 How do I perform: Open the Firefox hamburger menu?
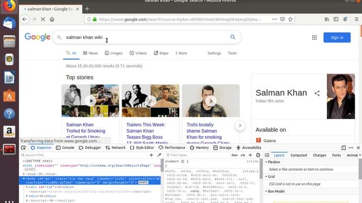coord(356,19)
